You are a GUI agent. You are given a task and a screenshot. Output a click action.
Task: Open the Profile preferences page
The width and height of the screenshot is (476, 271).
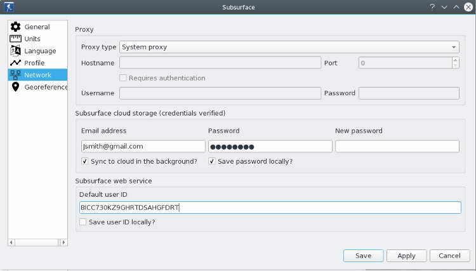pos(34,63)
